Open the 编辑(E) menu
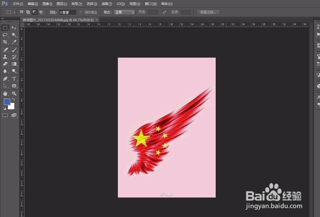The width and height of the screenshot is (320, 217). click(x=33, y=4)
